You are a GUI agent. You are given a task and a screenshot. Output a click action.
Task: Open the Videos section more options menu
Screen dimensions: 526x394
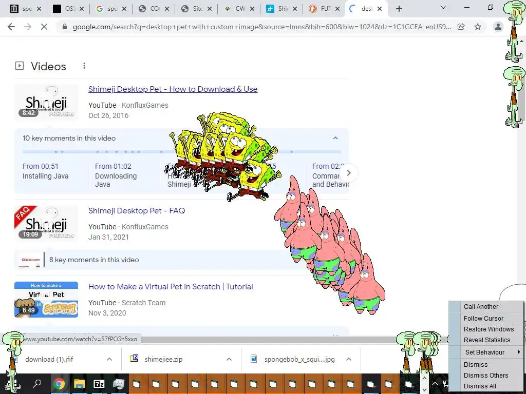[84, 66]
